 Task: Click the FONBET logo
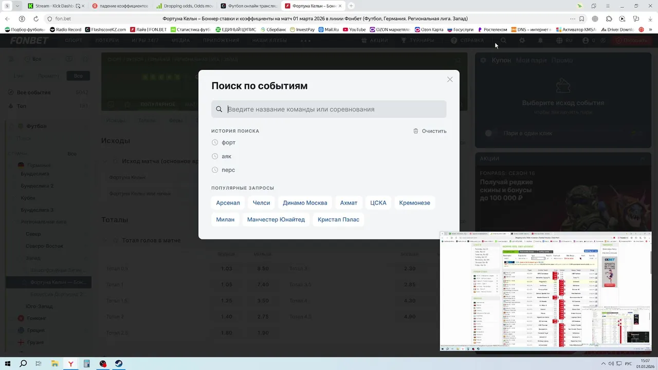(29, 40)
